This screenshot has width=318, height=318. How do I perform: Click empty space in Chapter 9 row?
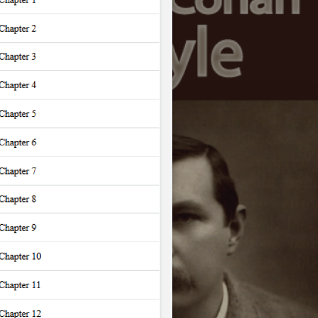point(98,228)
